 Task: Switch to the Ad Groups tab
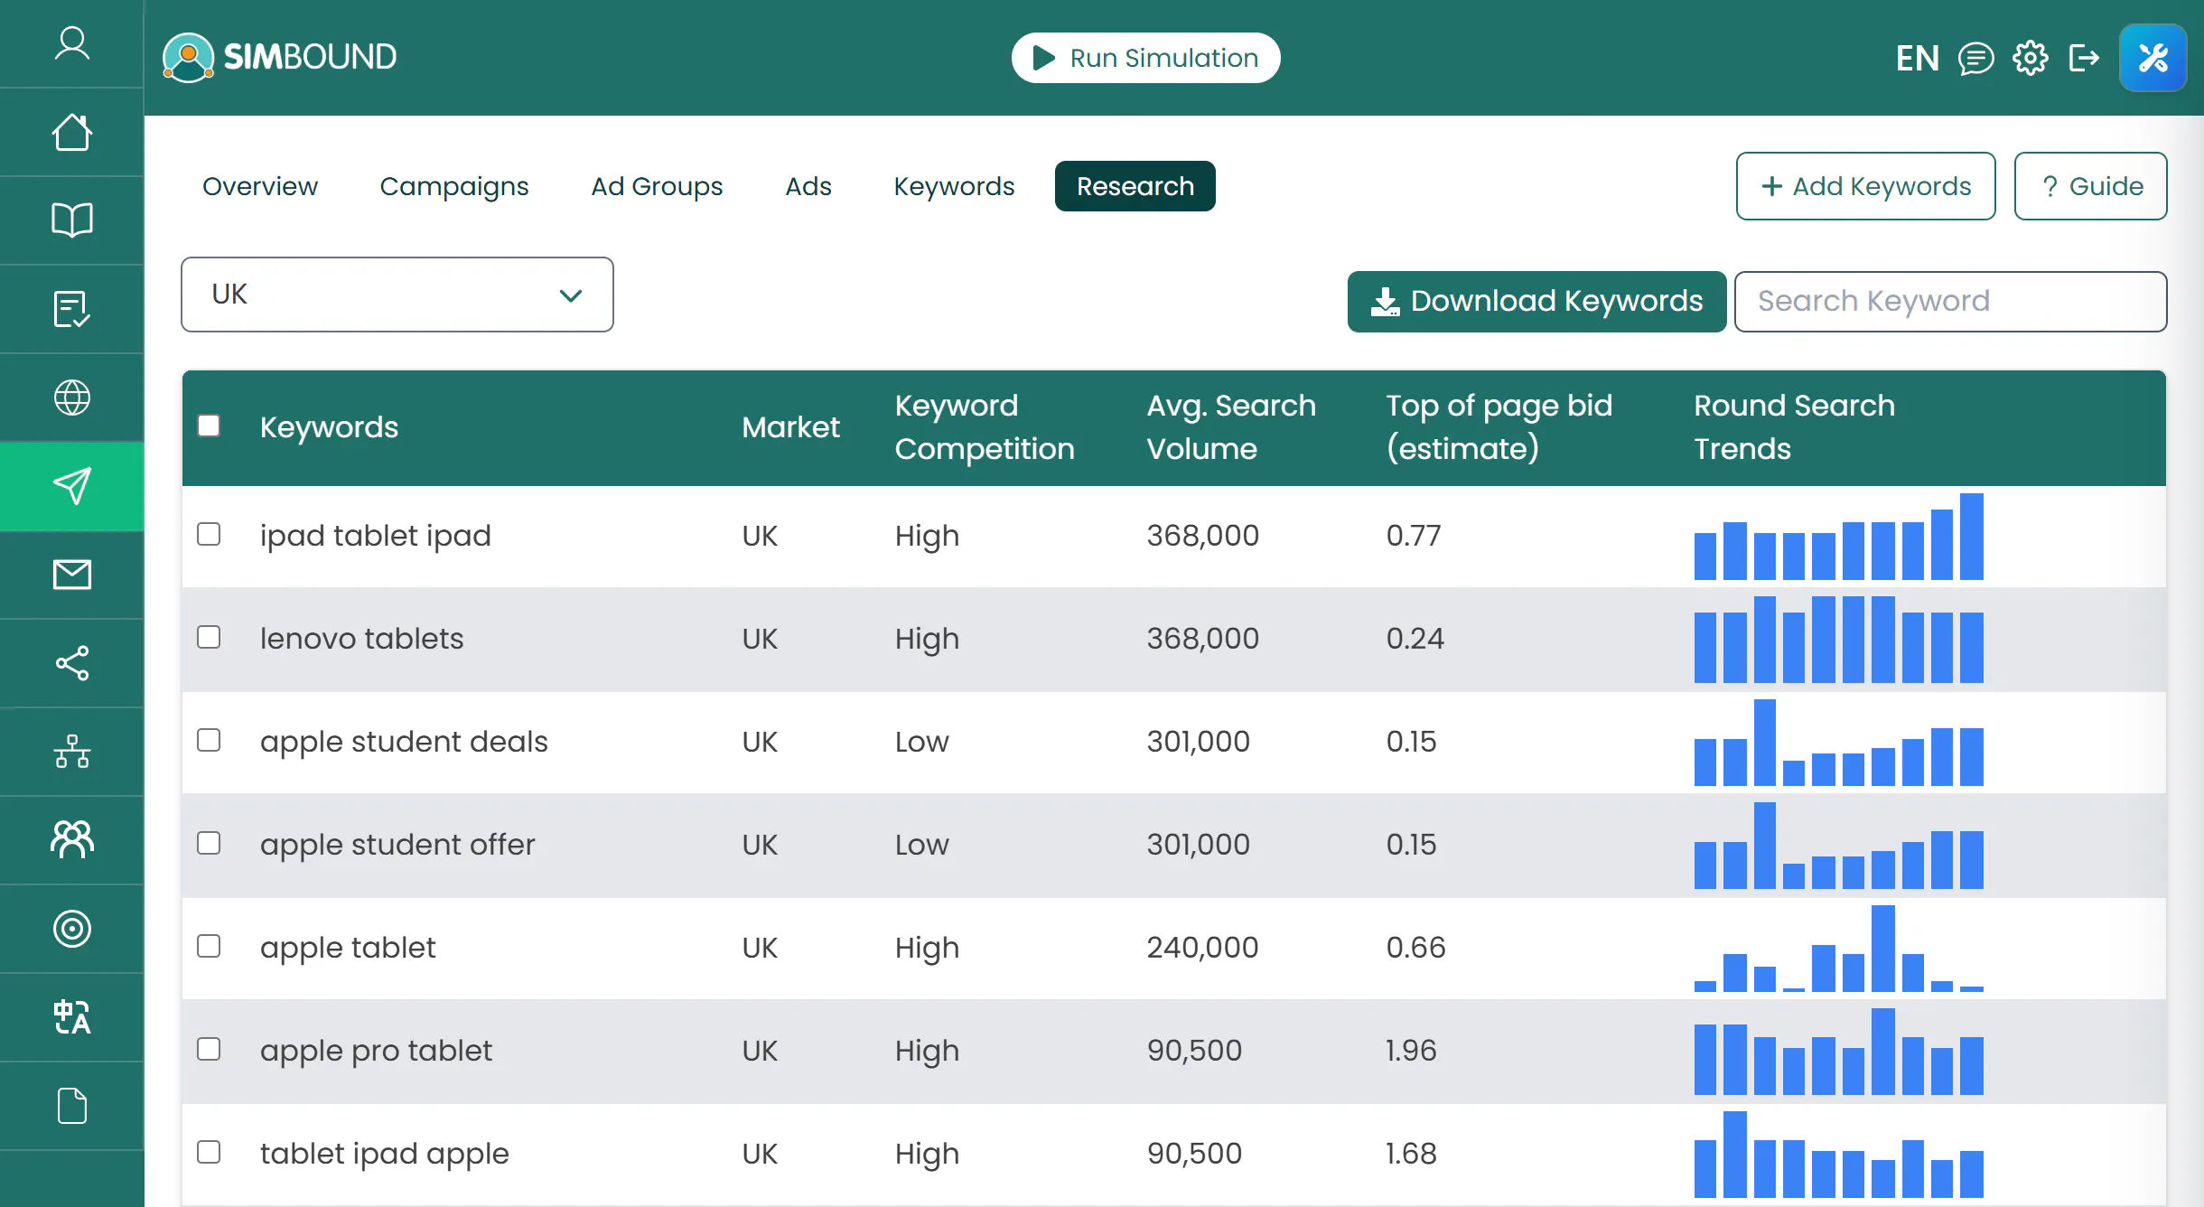coord(657,186)
